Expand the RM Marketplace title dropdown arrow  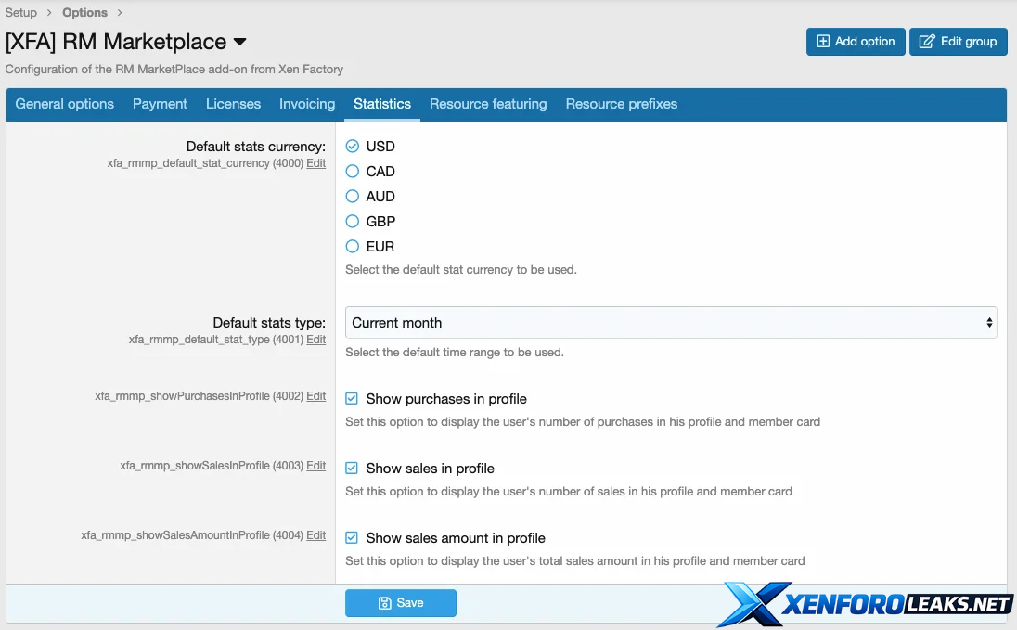(x=240, y=43)
